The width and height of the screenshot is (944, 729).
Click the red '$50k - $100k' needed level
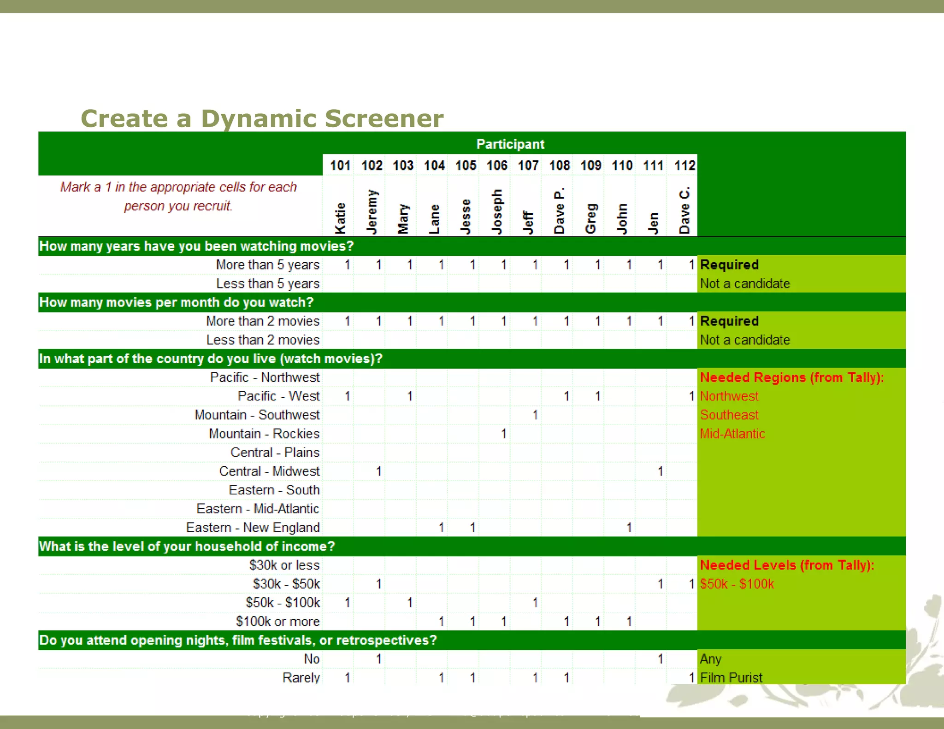point(737,584)
